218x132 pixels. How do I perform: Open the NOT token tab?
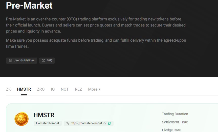[65, 89]
